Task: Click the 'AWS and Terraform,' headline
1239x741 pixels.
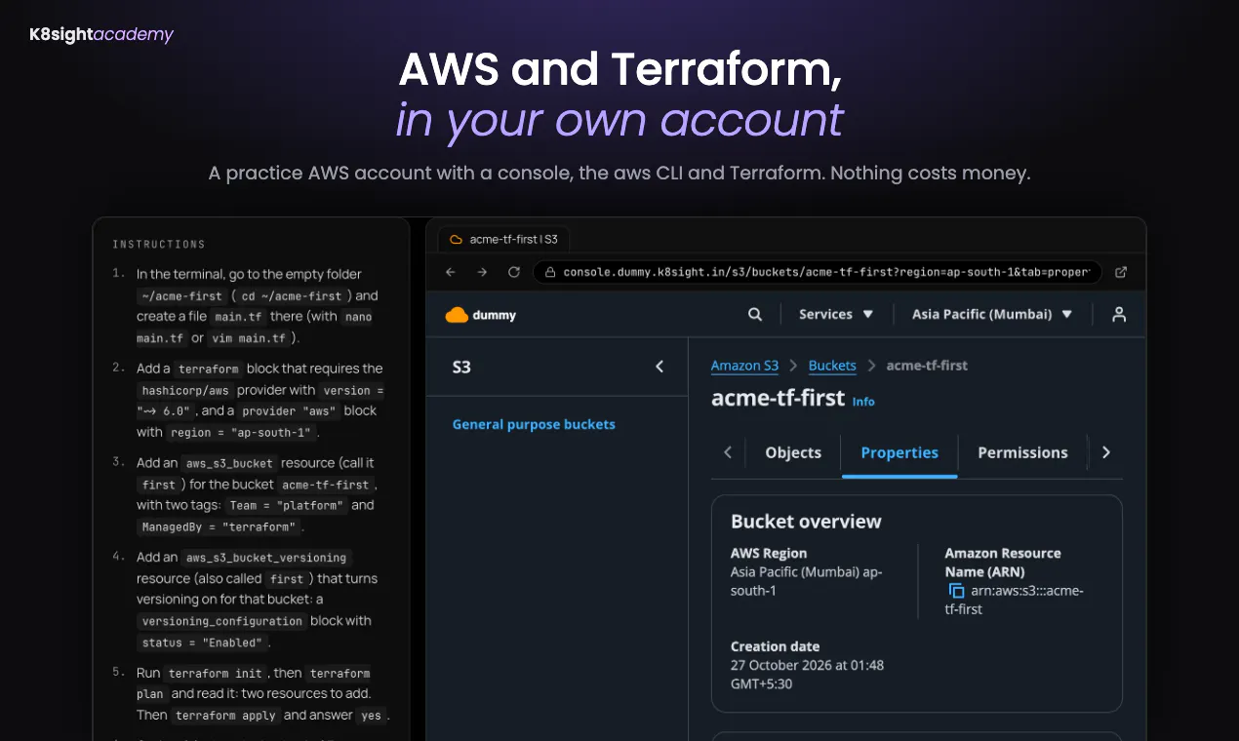Action: (x=620, y=70)
